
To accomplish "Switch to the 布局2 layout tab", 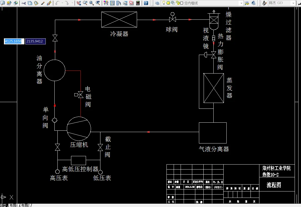I will pyautogui.click(x=26, y=205).
